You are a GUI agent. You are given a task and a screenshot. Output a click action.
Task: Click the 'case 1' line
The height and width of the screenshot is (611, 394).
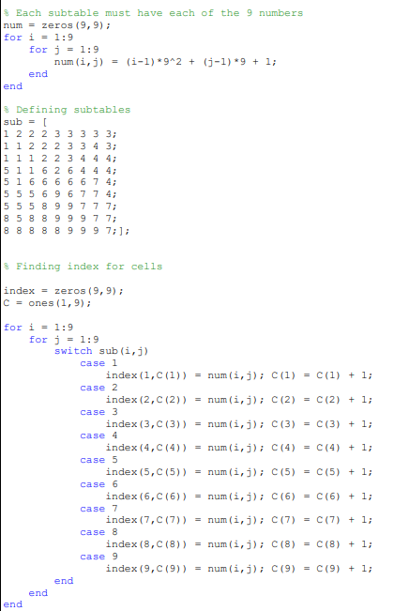coord(98,363)
